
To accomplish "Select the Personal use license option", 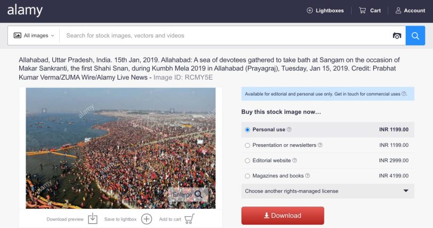I will tap(247, 130).
